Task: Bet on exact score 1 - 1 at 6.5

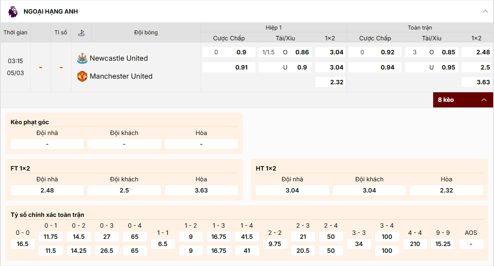Action: point(163,244)
